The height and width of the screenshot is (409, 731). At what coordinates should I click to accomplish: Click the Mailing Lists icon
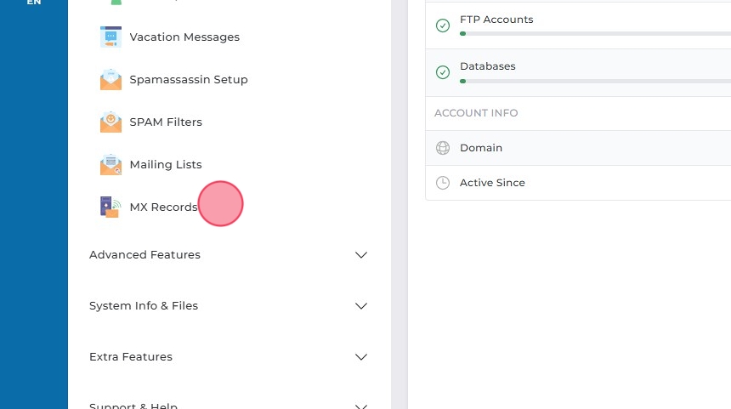point(110,165)
